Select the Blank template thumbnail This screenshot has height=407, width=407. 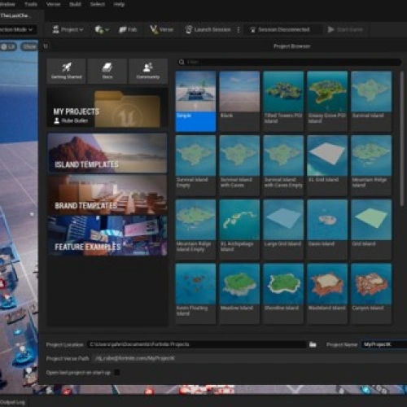tap(239, 101)
